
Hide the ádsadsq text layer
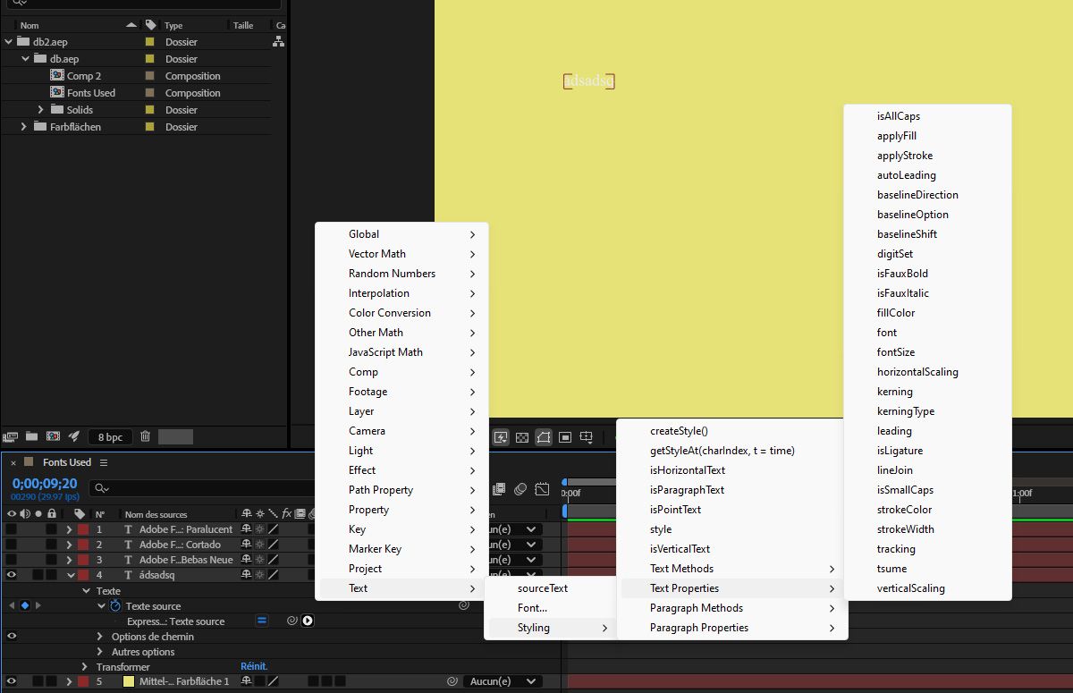click(x=11, y=575)
